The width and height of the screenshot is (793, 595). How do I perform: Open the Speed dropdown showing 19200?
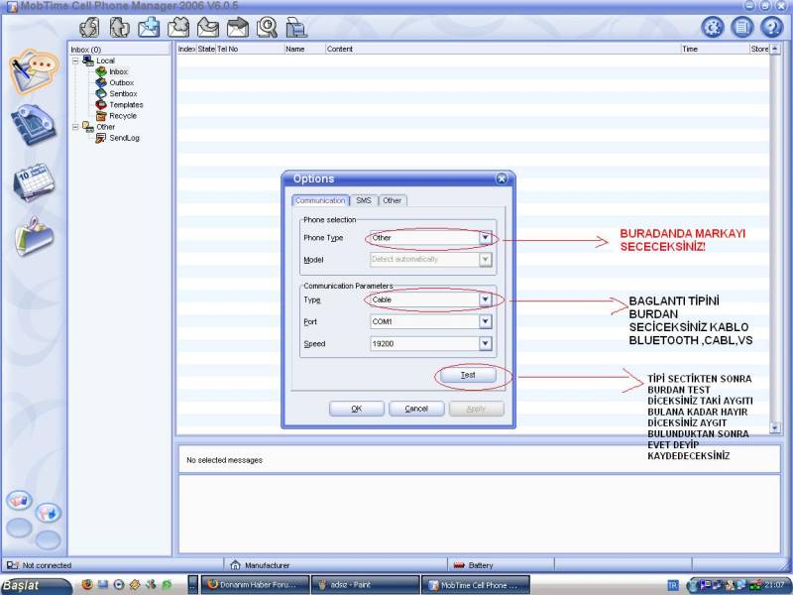click(485, 344)
